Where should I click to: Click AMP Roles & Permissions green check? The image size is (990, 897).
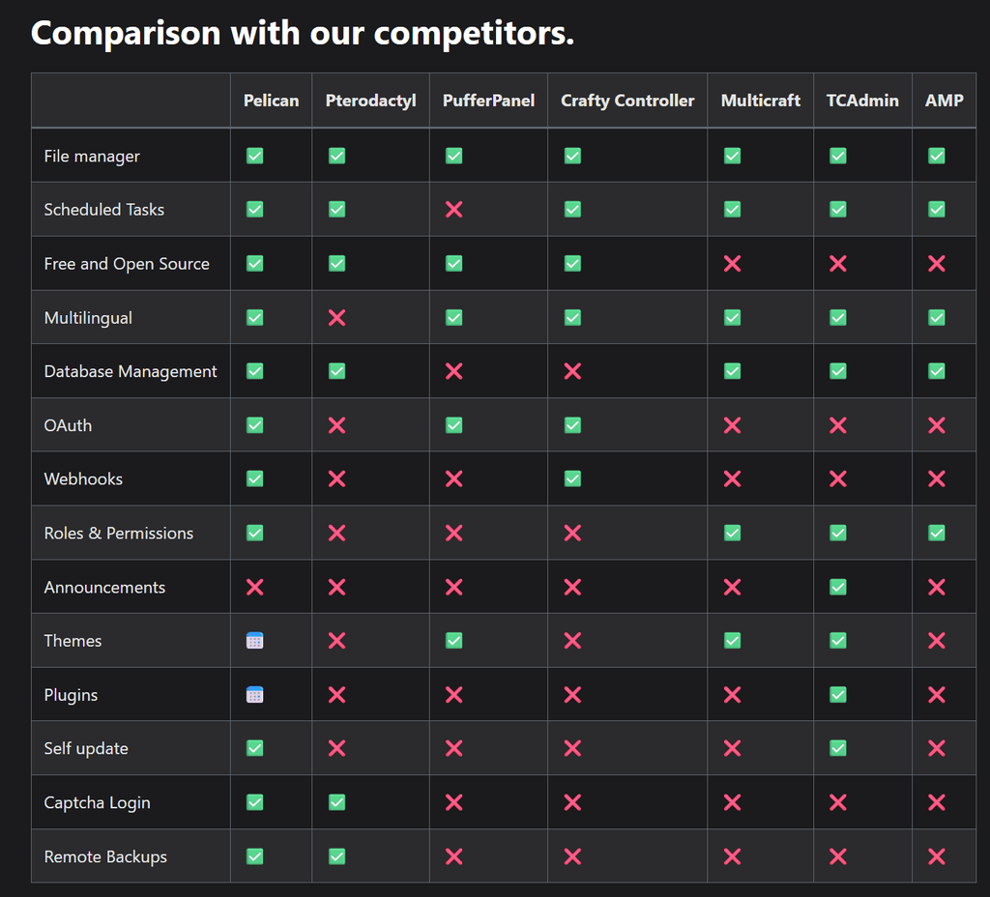pos(936,533)
